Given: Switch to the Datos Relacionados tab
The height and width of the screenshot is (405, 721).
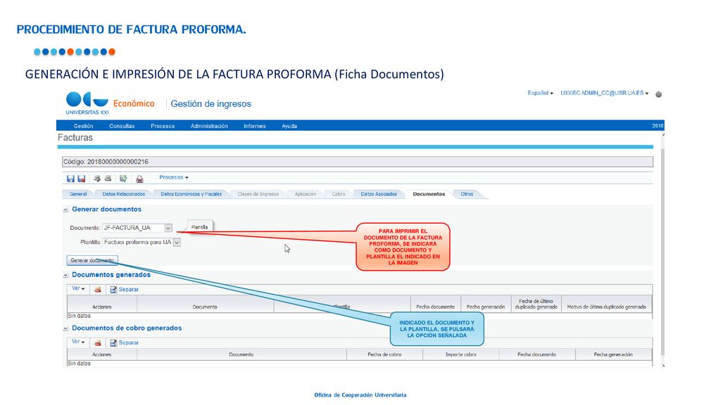Looking at the screenshot, I should coord(124,194).
